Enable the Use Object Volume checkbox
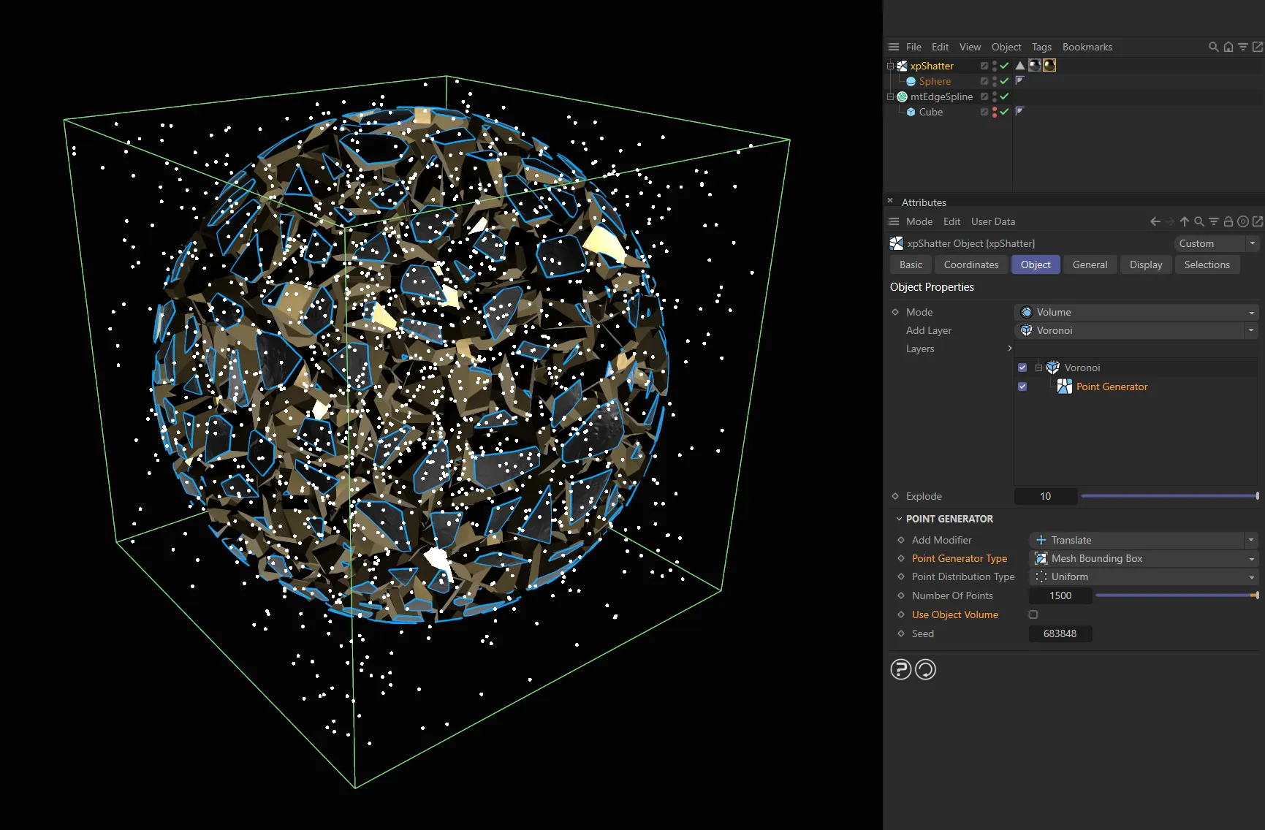1265x830 pixels. [x=1033, y=614]
